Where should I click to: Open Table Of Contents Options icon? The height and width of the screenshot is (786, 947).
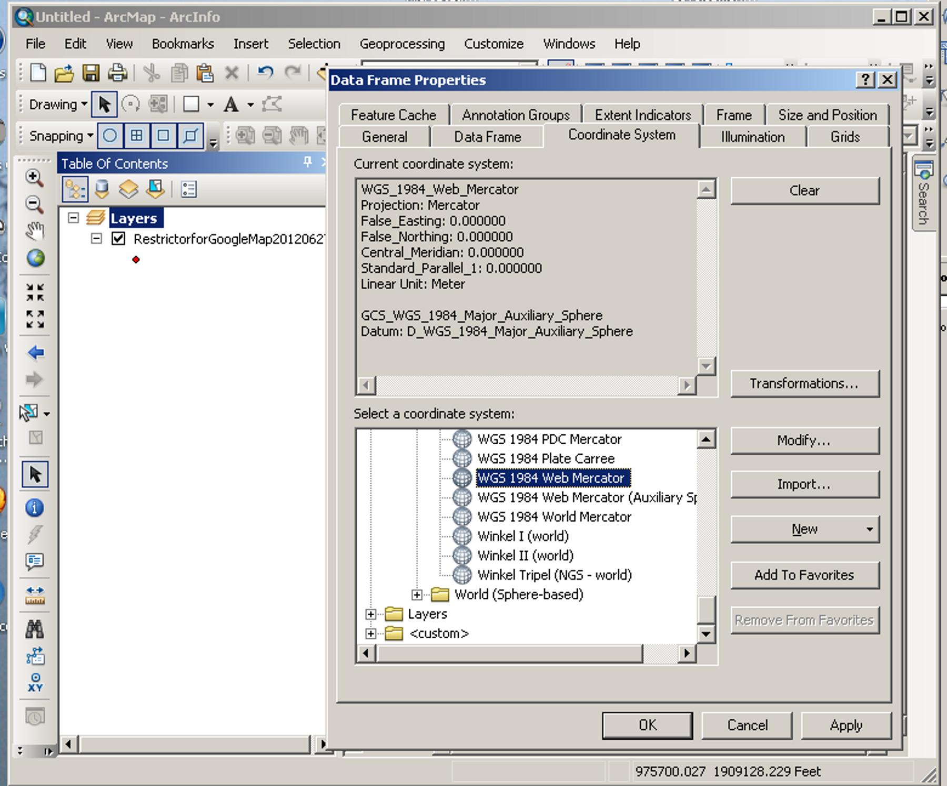coord(188,189)
